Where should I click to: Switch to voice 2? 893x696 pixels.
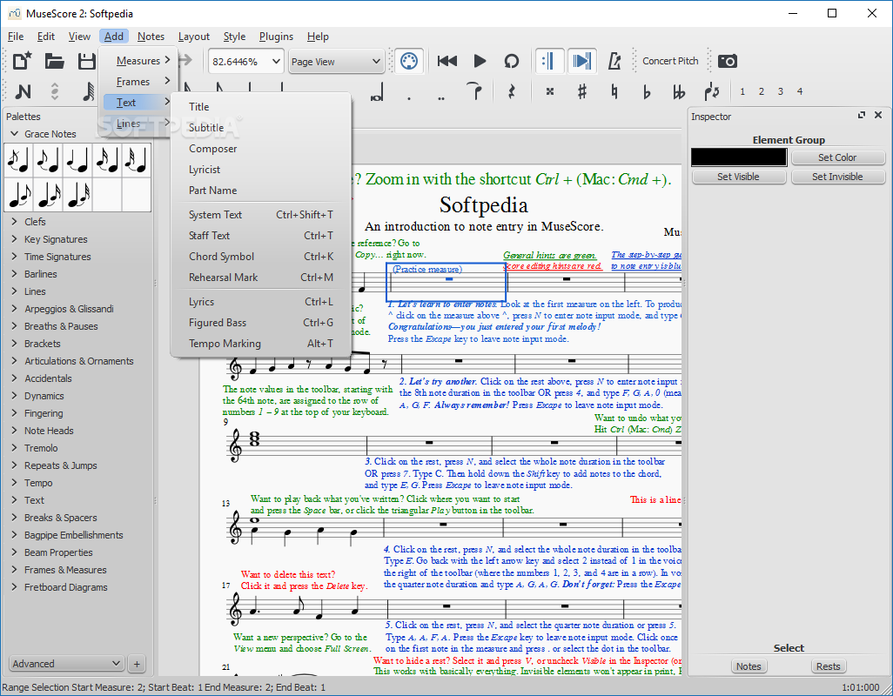click(x=761, y=91)
